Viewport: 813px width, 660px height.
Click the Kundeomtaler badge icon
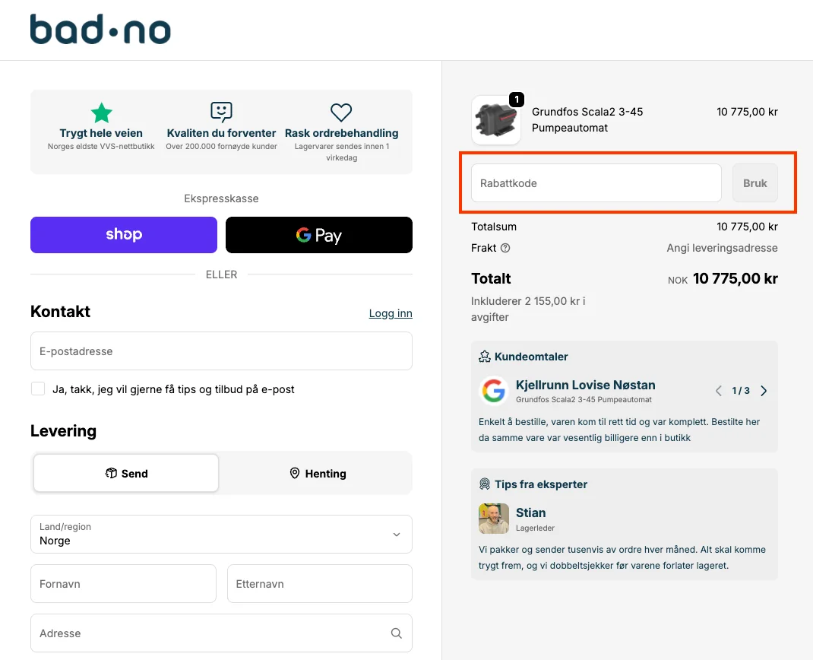485,357
